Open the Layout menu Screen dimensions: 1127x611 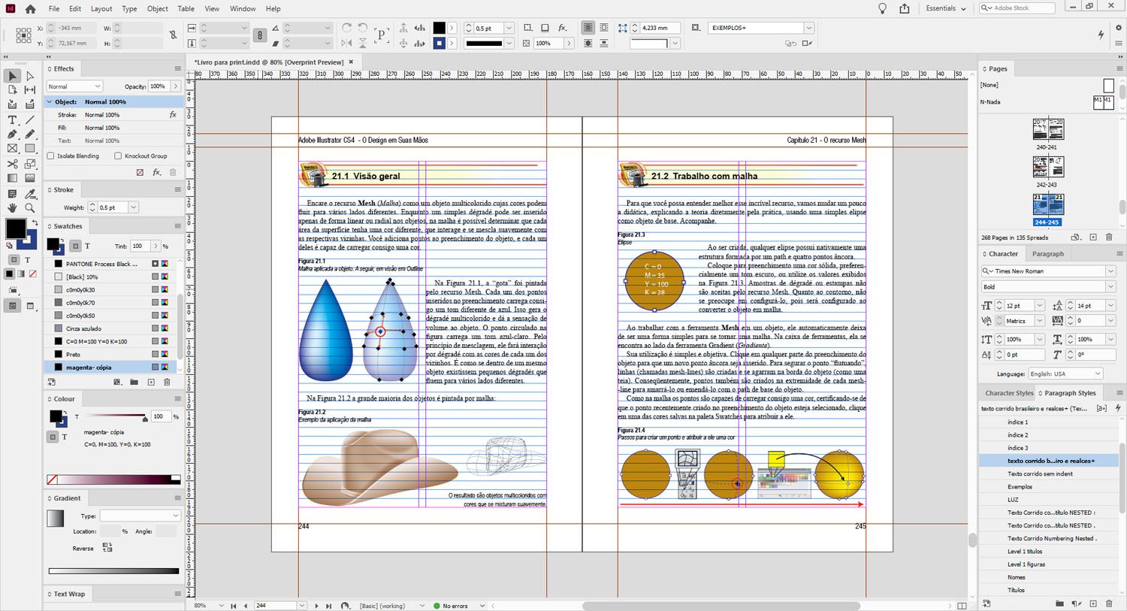coord(101,9)
